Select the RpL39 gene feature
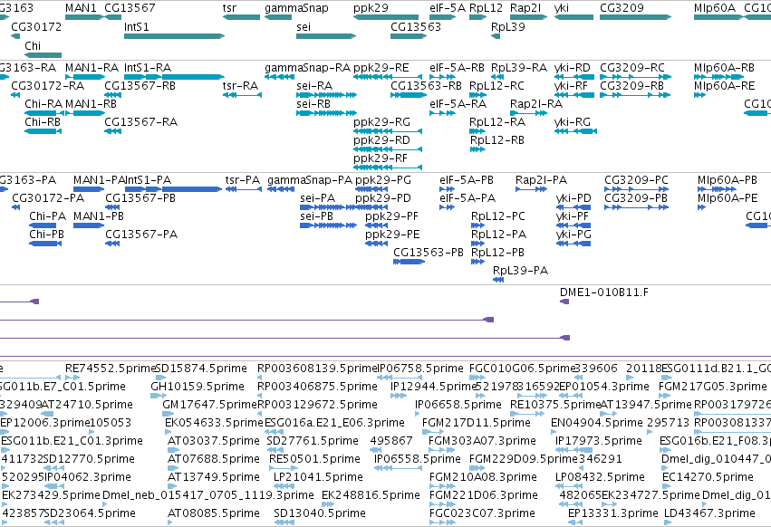 [x=496, y=36]
